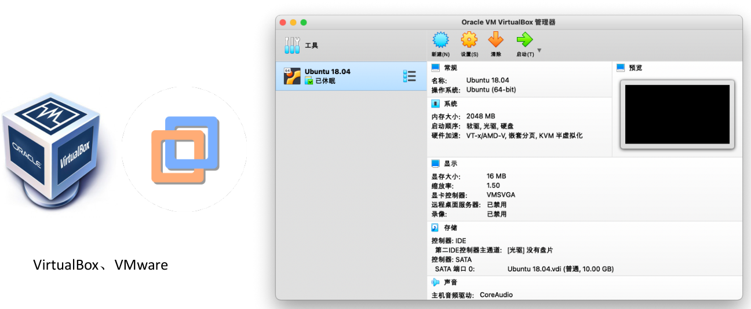Minimize the VirtualBox window with yellow button
Screen dimensions: 751x309
pyautogui.click(x=293, y=22)
